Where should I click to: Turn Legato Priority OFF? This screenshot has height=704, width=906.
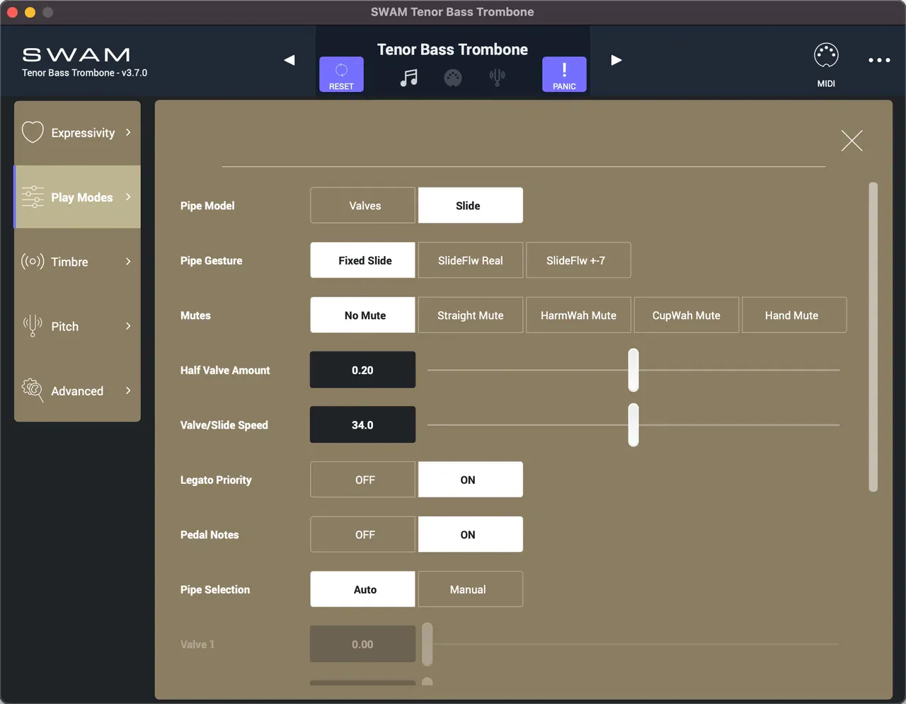pos(363,480)
